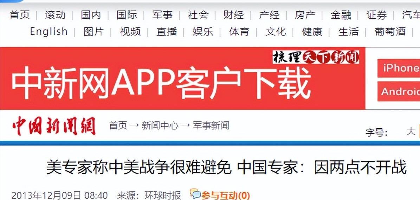The height and width of the screenshot is (200, 420).
Task: Open the 视频 section
Action: click(x=130, y=32)
